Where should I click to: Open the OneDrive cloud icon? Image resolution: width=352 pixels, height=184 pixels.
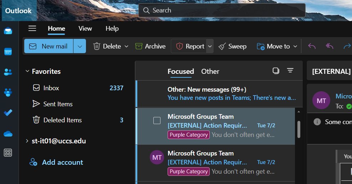point(8,134)
